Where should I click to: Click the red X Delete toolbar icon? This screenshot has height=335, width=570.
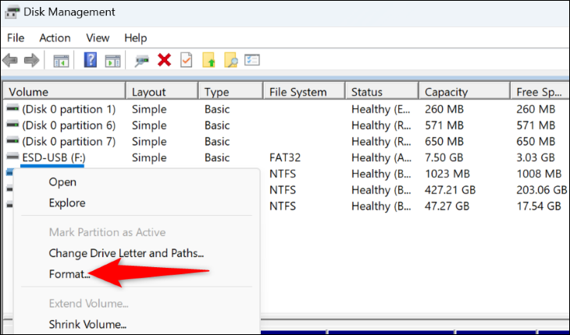coord(164,60)
